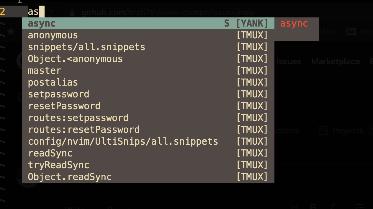Select the tryReadSync completion item
373x209 pixels.
pyautogui.click(x=58, y=165)
